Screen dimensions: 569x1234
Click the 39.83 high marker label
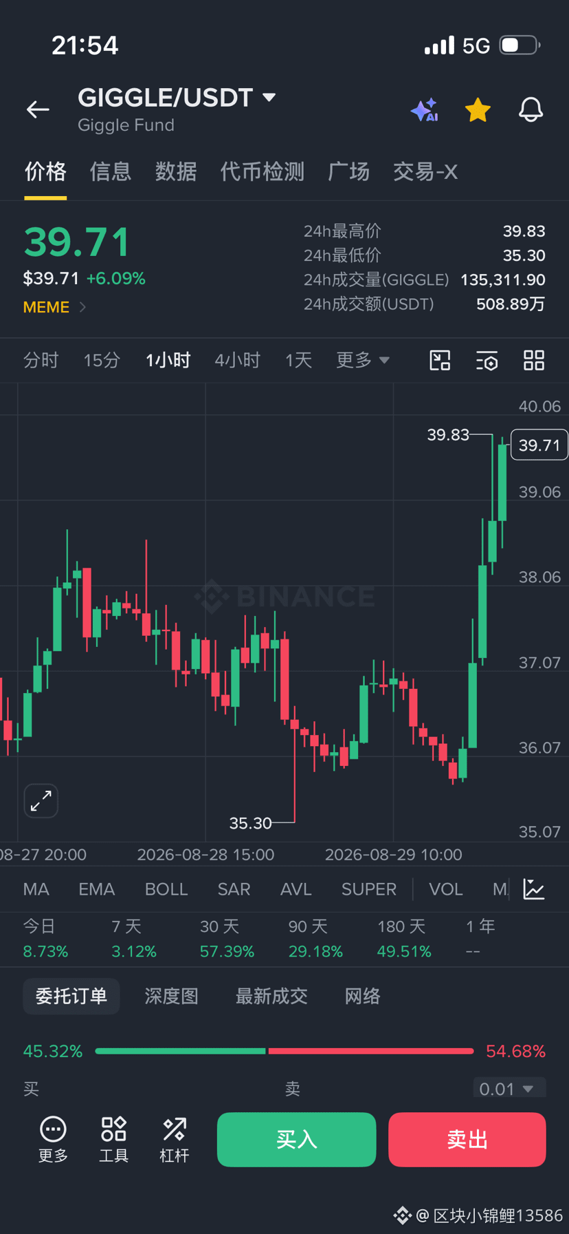coord(448,435)
